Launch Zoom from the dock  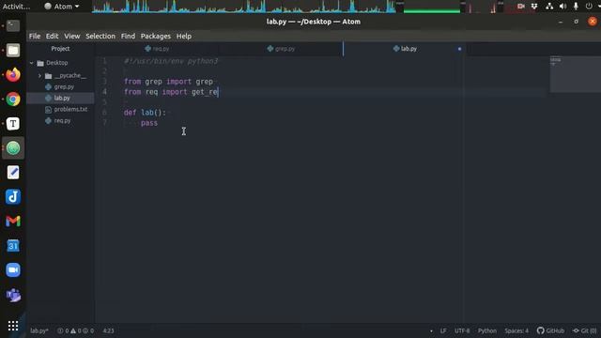pyautogui.click(x=13, y=270)
